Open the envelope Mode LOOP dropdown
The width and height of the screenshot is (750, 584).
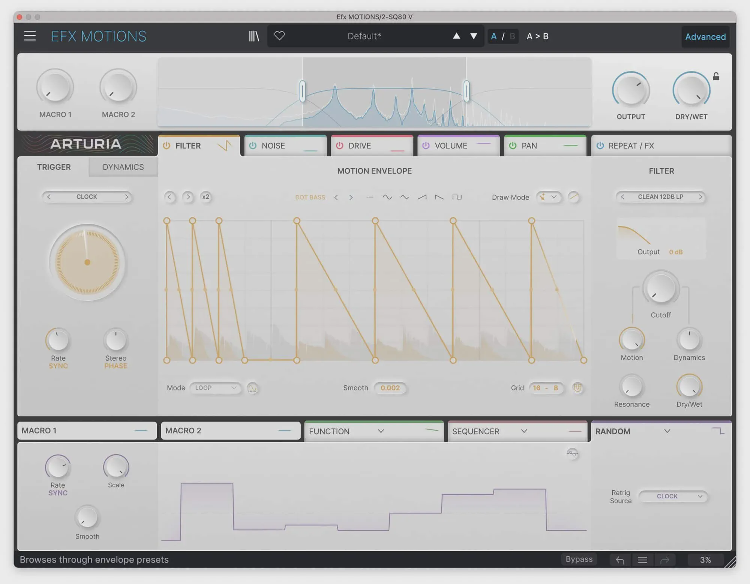click(x=215, y=388)
